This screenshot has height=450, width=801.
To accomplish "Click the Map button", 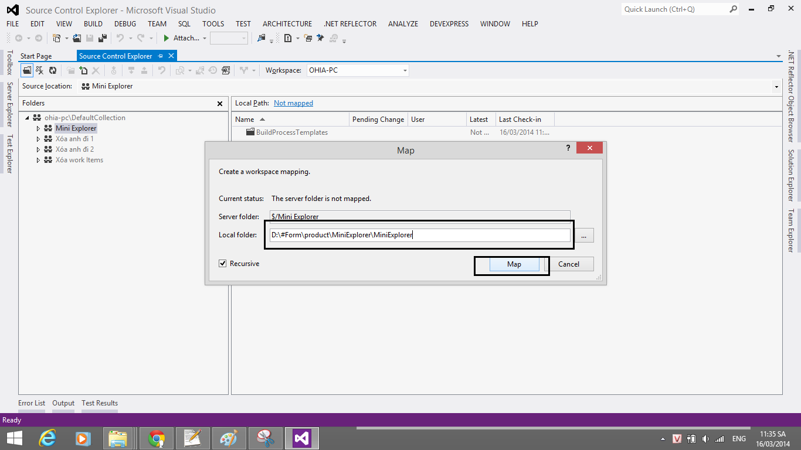I will 514,264.
